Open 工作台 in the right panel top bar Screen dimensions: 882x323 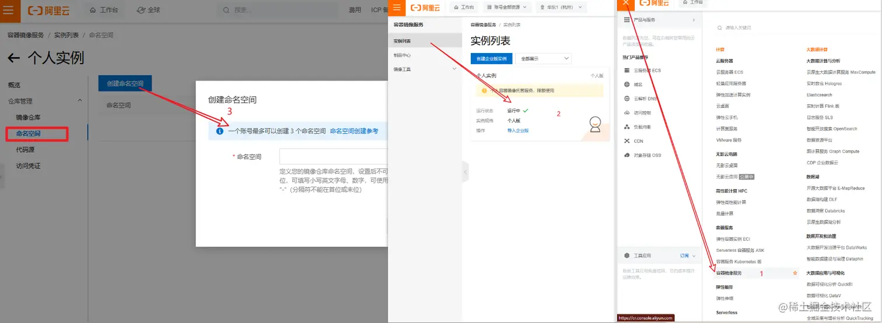pos(692,3)
